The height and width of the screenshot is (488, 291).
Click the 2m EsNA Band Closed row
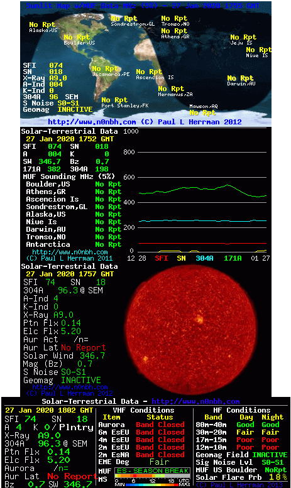[141, 455]
